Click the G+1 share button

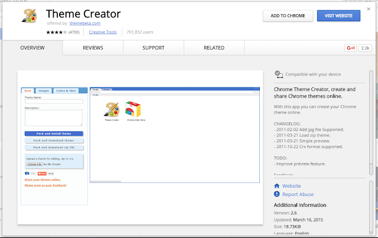tap(350, 48)
